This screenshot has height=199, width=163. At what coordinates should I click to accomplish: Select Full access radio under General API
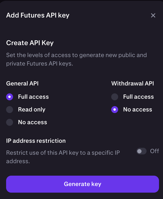10,97
